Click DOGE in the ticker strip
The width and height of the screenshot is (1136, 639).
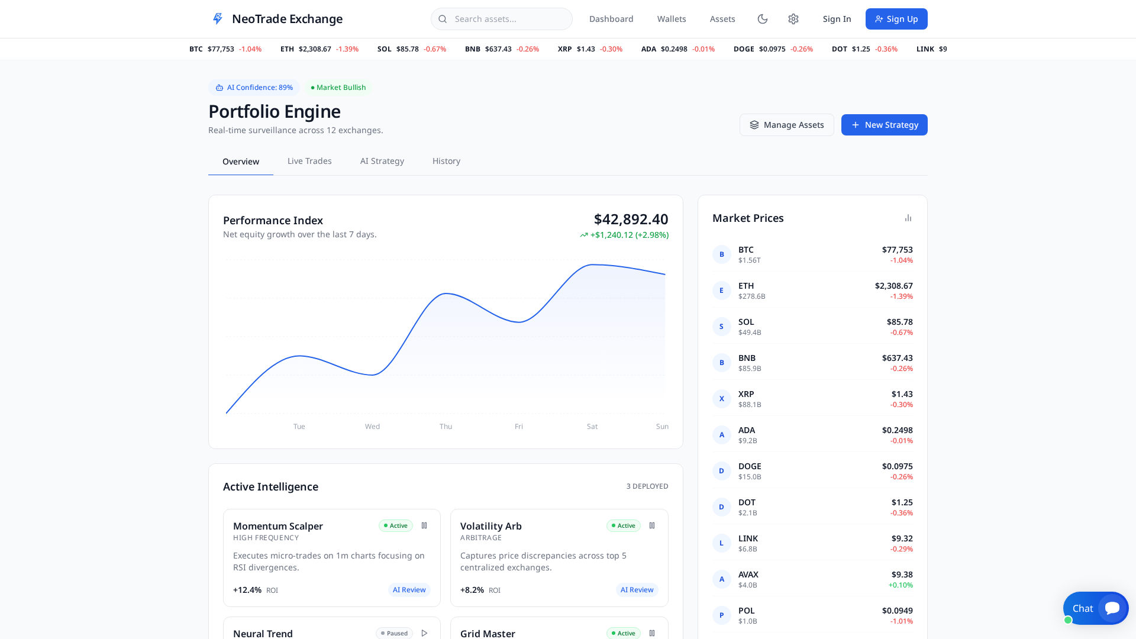(x=773, y=49)
